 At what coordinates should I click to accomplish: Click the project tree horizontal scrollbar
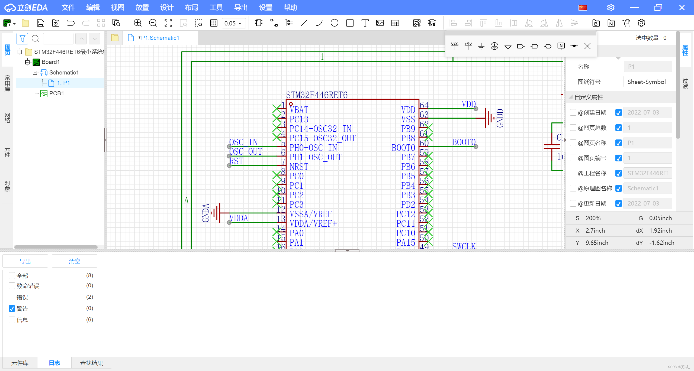point(56,247)
